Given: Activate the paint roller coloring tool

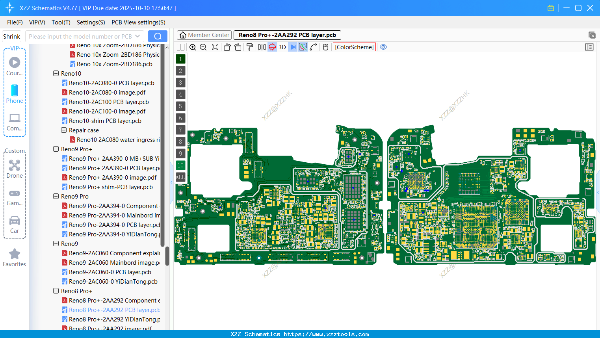Looking at the screenshot, I should (249, 47).
